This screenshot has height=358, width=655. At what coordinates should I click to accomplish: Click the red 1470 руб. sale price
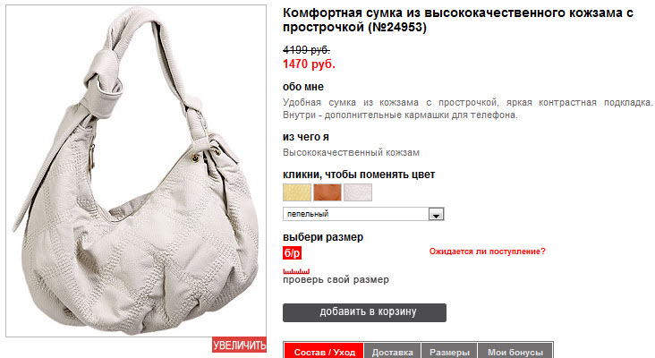click(309, 64)
